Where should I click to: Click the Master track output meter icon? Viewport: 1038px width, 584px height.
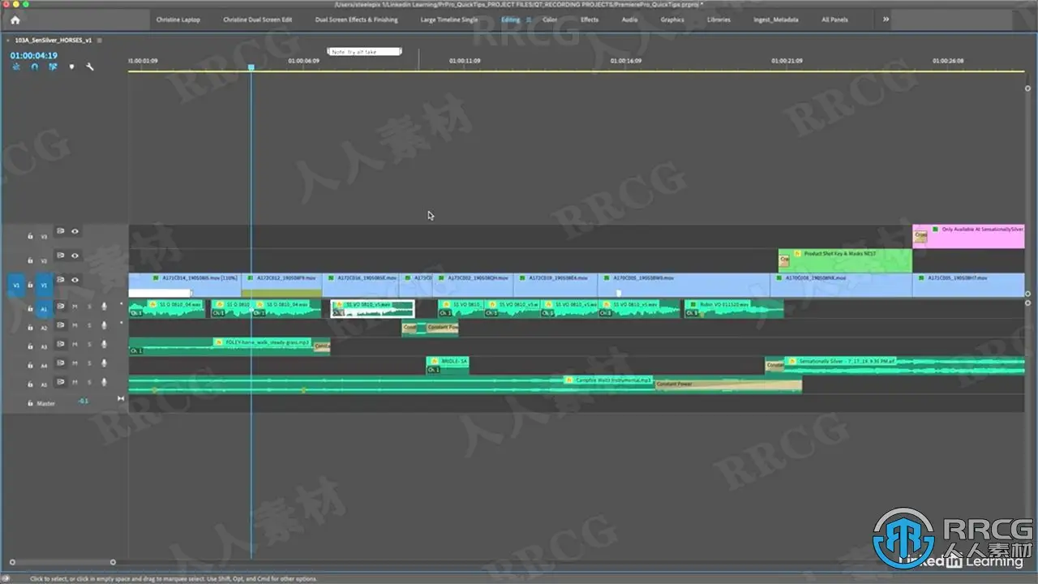click(x=121, y=398)
